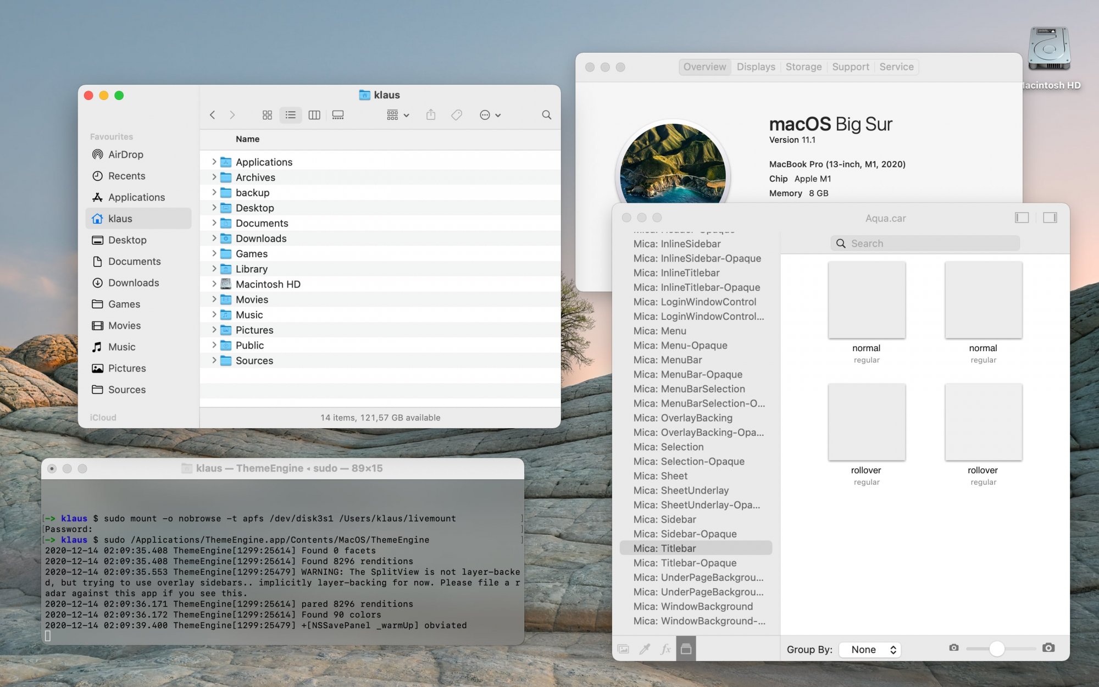Click the layer stack icon in Aqua.car
The height and width of the screenshot is (687, 1099).
point(686,649)
